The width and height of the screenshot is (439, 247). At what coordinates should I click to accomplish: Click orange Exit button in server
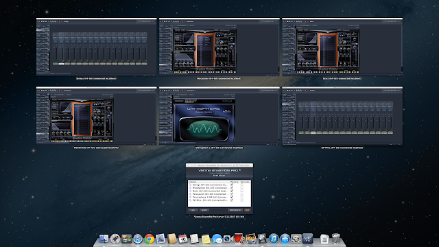coord(247,210)
